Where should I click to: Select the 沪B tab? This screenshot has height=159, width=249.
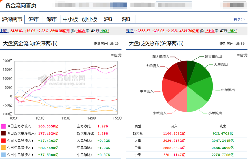tap(108, 19)
